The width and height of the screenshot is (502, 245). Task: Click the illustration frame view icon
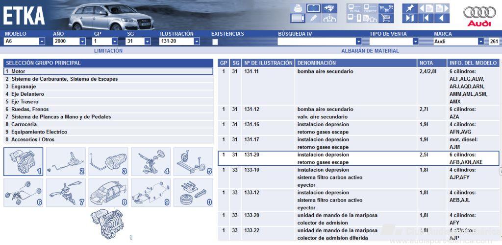(x=313, y=8)
